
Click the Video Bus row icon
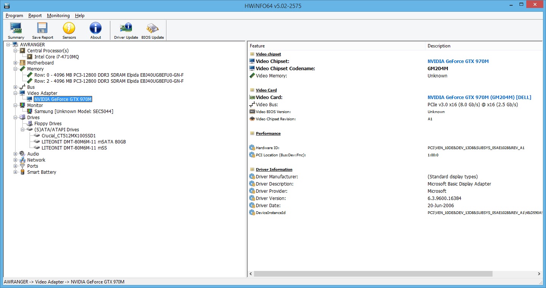252,105
